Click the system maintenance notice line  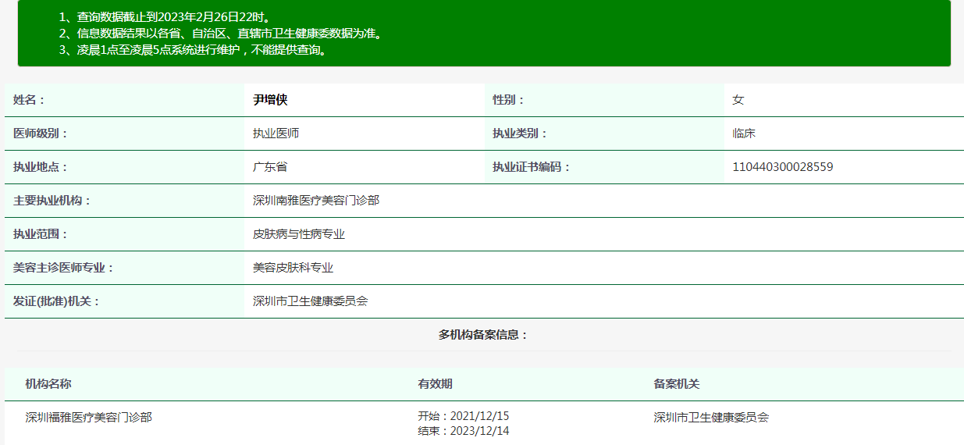[x=193, y=50]
